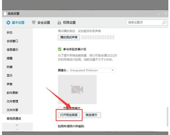This screenshot has width=170, height=135.
Task: Click the gear icon for 基本设置
Action: (8, 23)
